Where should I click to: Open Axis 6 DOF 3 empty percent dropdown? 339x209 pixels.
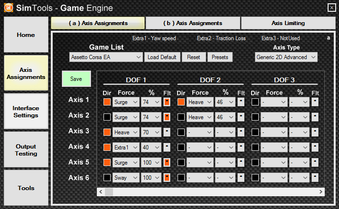click(300, 178)
